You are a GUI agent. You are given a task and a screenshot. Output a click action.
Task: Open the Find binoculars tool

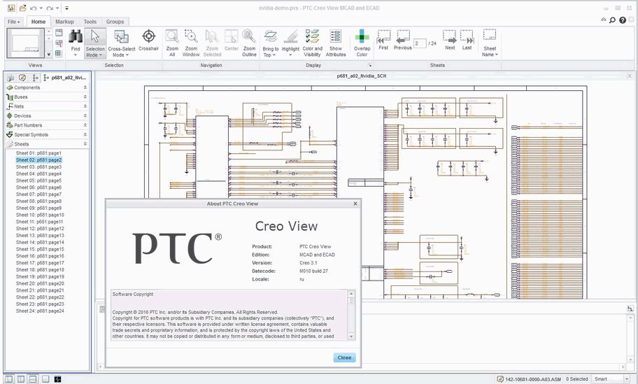76,37
